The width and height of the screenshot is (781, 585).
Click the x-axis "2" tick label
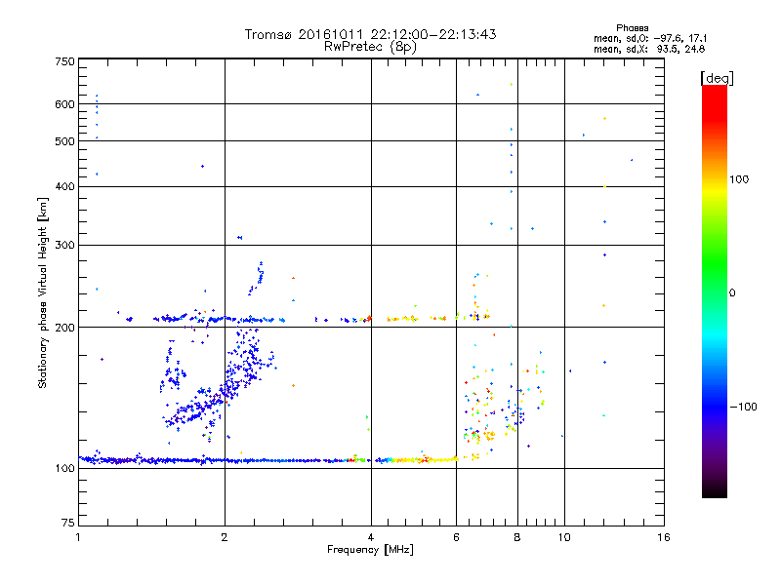click(225, 537)
